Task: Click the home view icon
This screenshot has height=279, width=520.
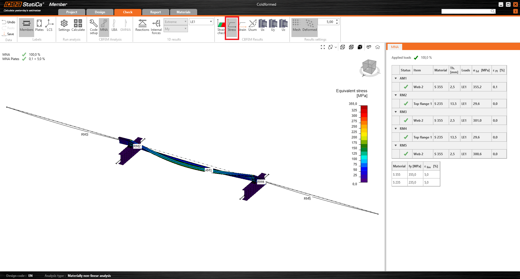Action: 378,47
